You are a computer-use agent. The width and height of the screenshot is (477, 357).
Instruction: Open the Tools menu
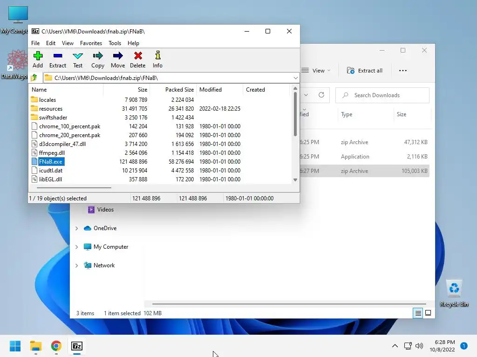point(115,43)
